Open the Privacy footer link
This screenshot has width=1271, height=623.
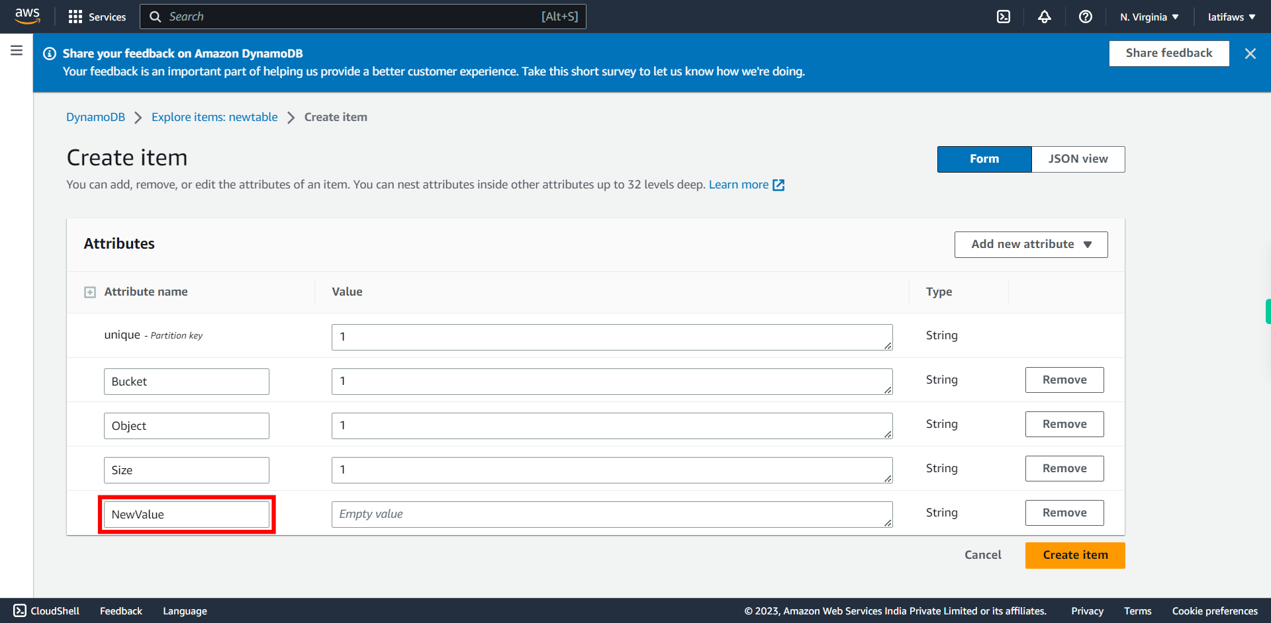[1087, 611]
